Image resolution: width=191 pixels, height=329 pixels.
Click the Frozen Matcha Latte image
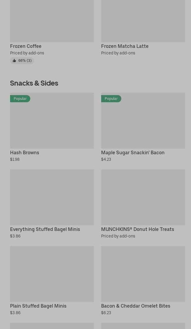point(143,21)
